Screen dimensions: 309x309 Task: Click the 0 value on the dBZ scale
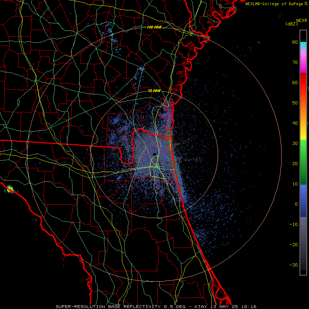tap(296, 204)
